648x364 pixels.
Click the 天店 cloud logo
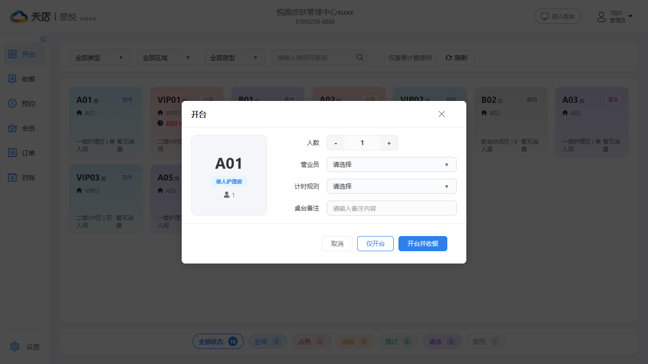pos(29,17)
